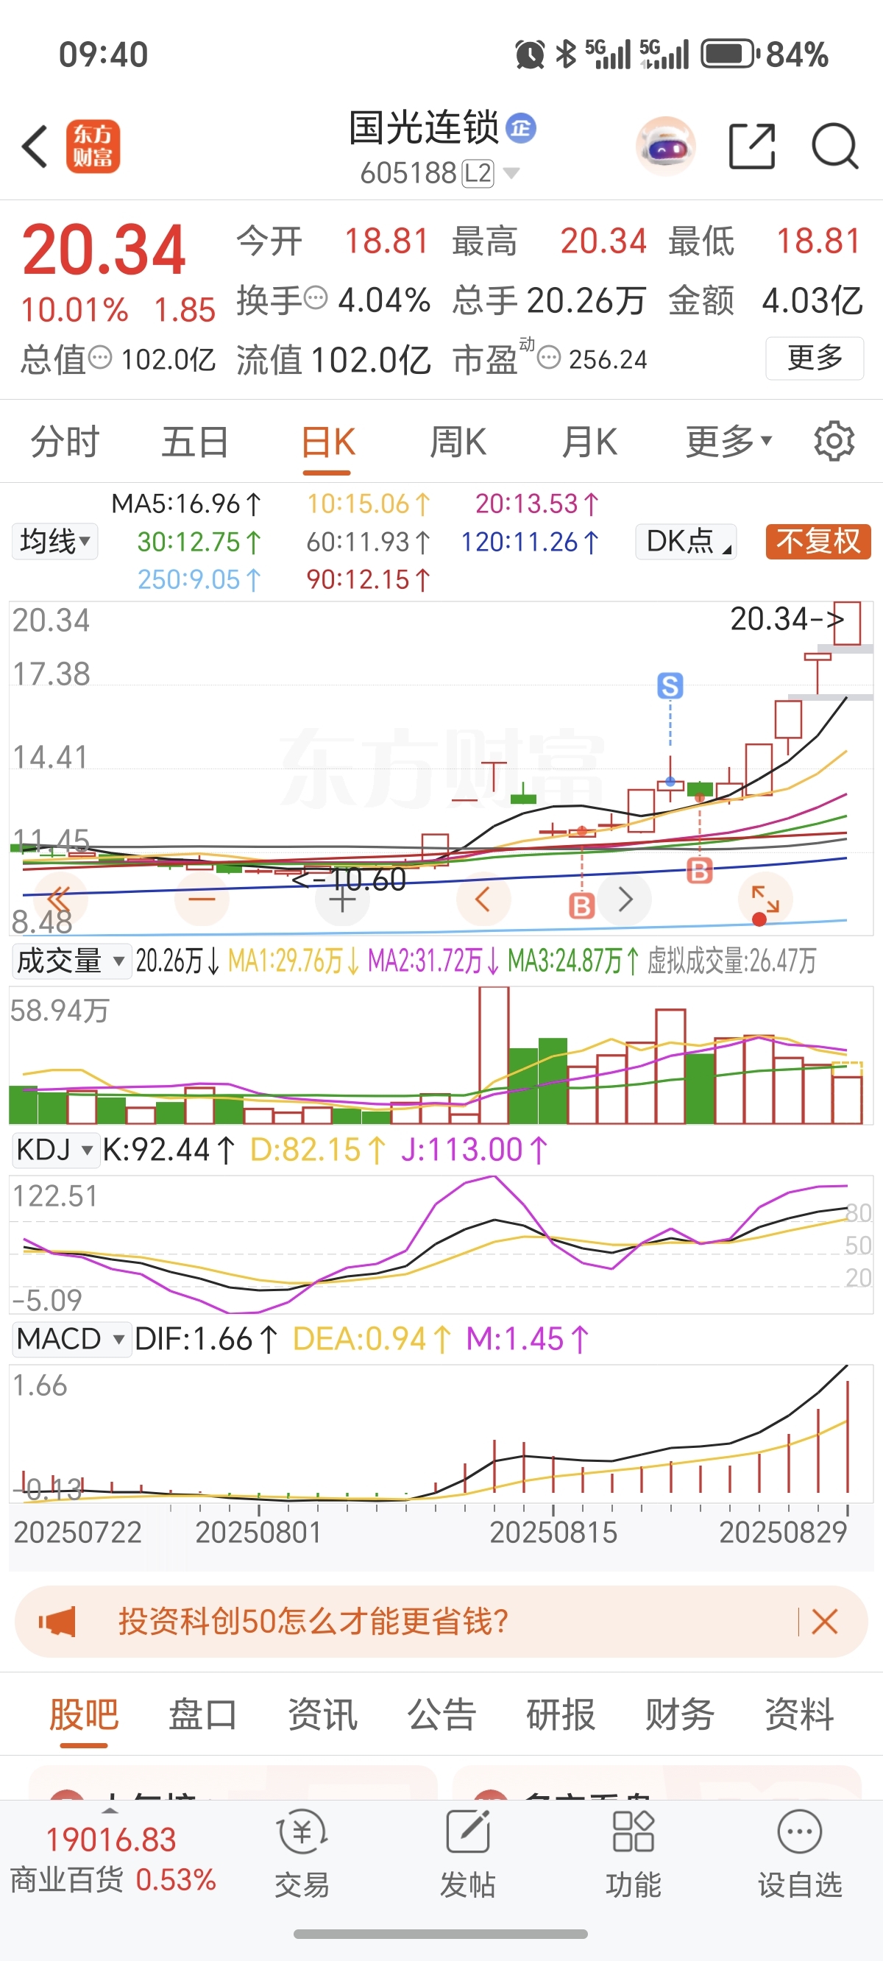
Task: Tap the info icon beside 市盈
Action: [x=549, y=356]
